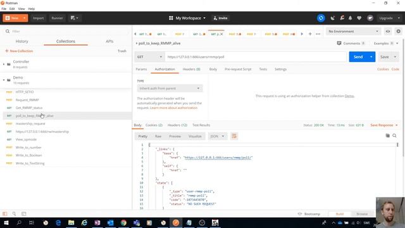405x228 pixels.
Task: Open the notifications bell icon
Action: pos(350,18)
